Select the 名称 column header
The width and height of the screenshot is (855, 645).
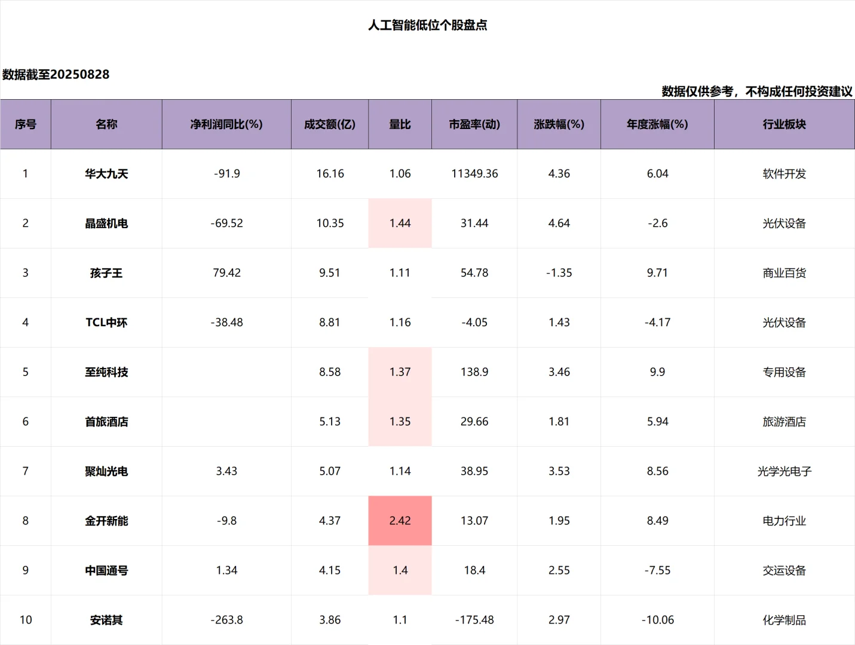point(106,124)
